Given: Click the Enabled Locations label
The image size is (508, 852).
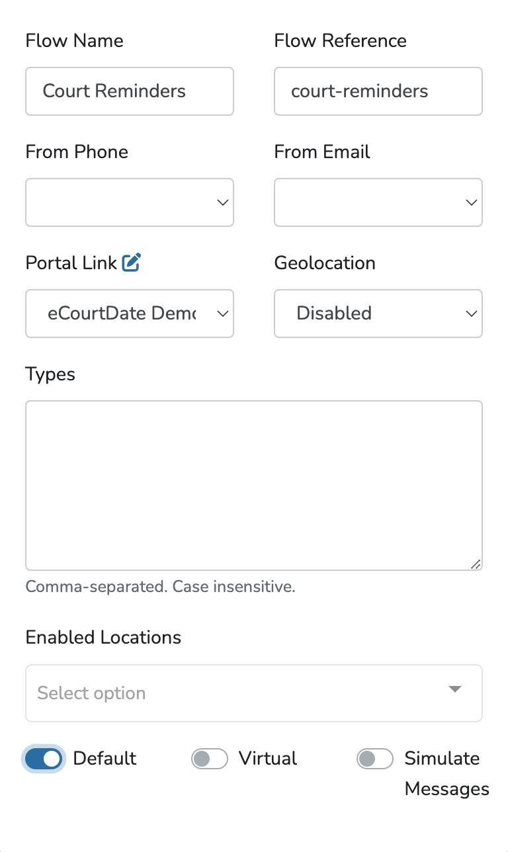Looking at the screenshot, I should (x=103, y=637).
